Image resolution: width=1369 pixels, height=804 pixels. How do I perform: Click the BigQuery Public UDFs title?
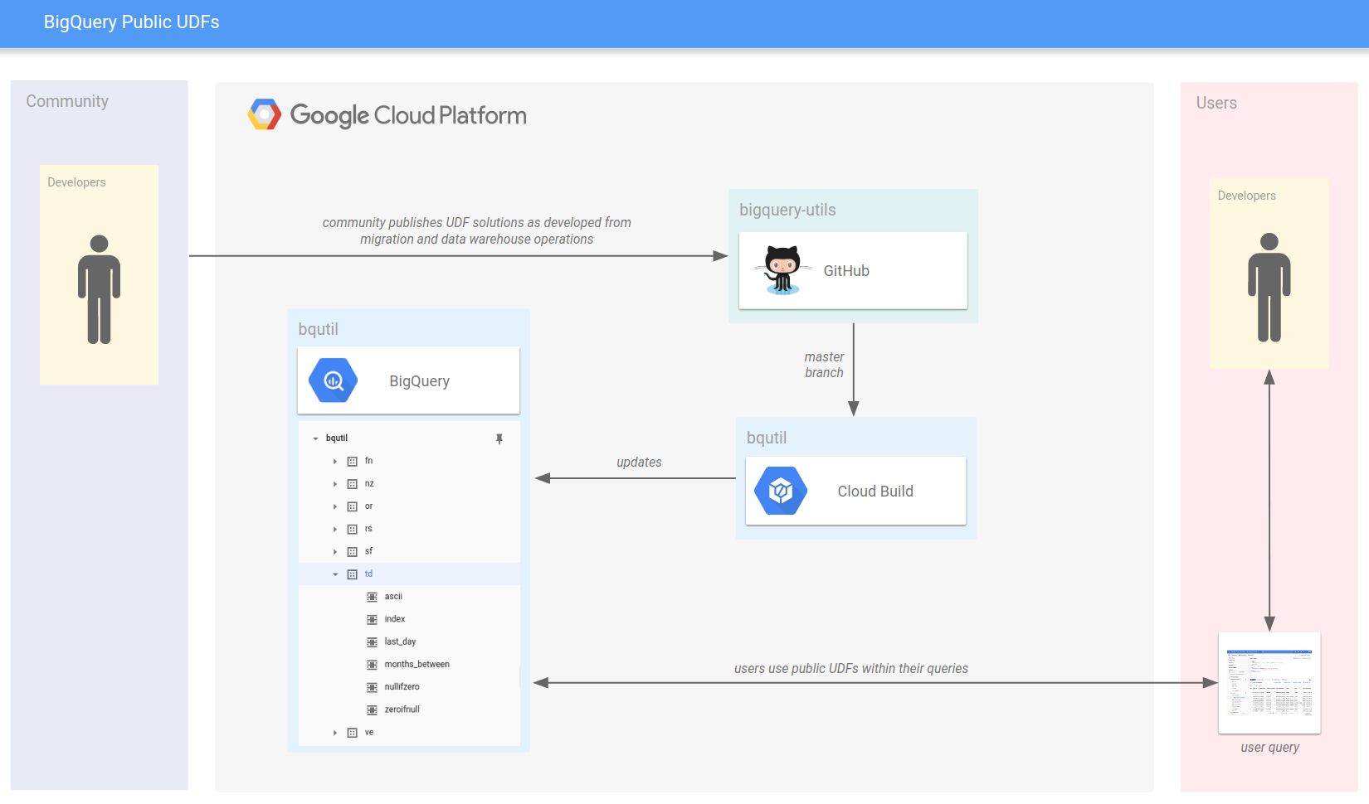132,22
